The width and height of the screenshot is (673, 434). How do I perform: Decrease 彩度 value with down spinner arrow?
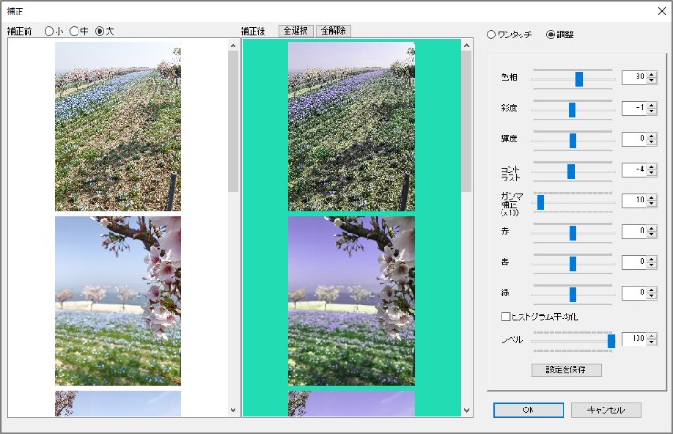tap(652, 111)
